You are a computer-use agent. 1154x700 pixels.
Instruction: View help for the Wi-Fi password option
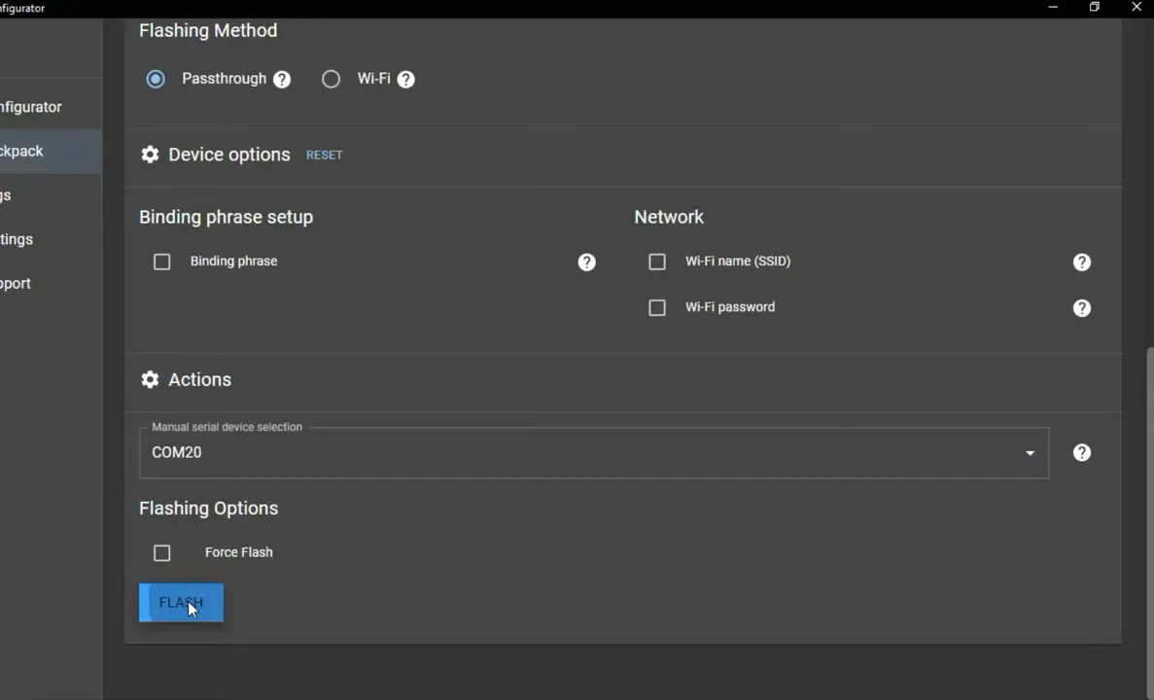click(x=1081, y=308)
